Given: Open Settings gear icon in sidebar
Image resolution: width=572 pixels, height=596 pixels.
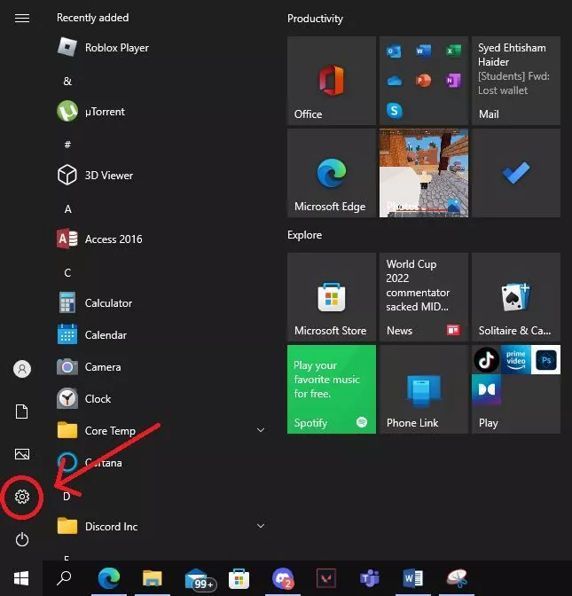Looking at the screenshot, I should click(x=22, y=497).
